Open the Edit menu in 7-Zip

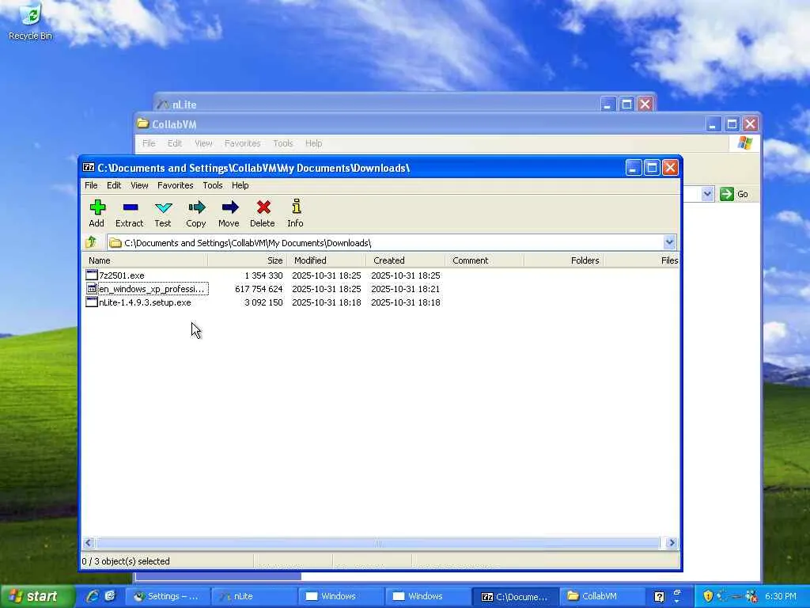point(114,185)
